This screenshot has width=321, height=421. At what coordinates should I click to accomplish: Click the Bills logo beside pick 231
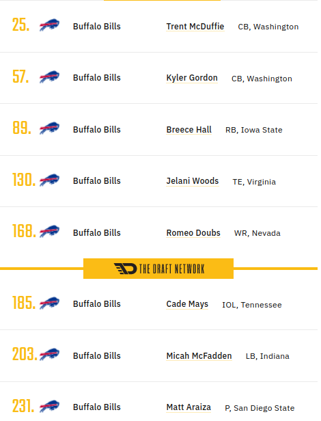(50, 406)
